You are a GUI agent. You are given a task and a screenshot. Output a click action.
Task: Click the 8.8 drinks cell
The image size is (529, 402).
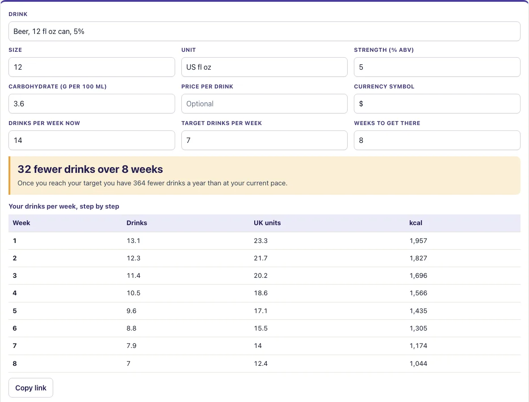click(131, 328)
